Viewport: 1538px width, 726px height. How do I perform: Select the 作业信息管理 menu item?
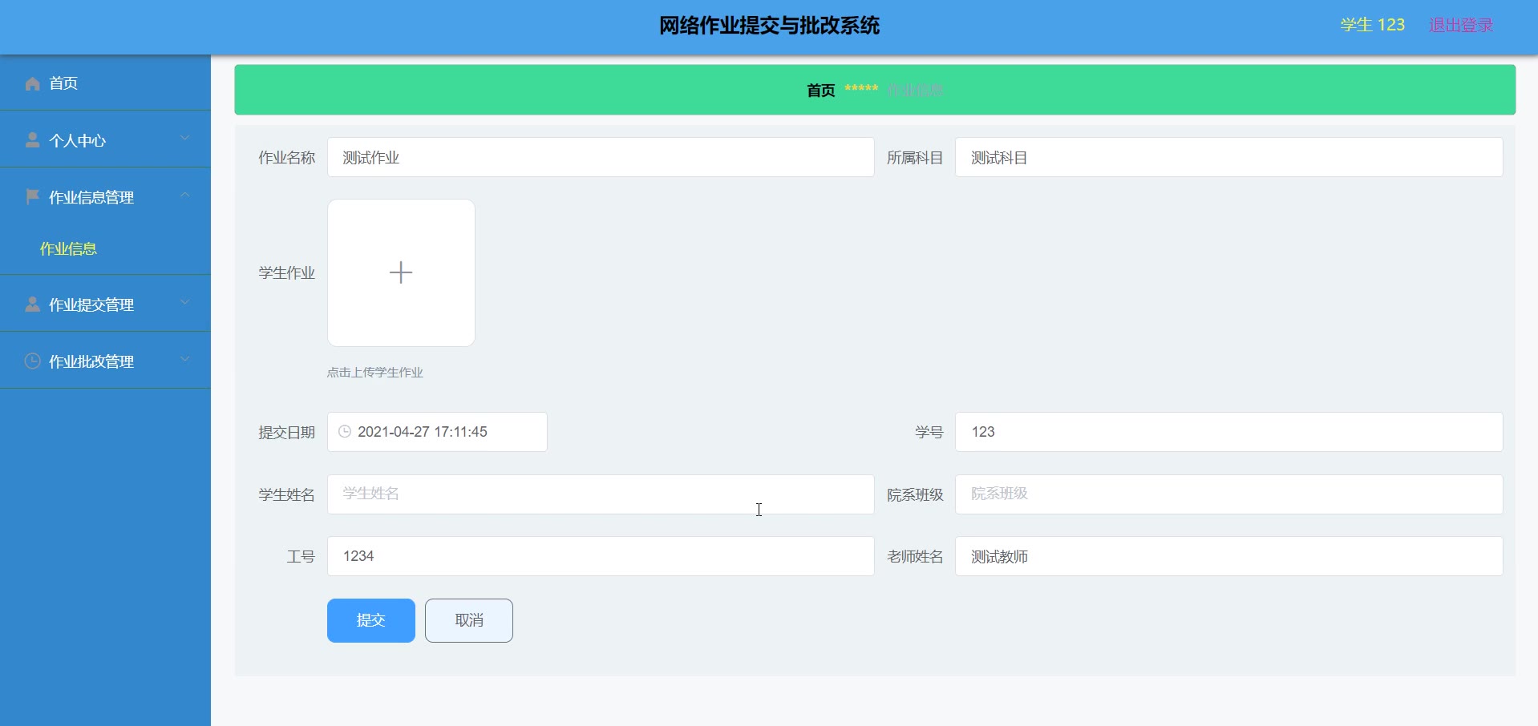coord(105,196)
